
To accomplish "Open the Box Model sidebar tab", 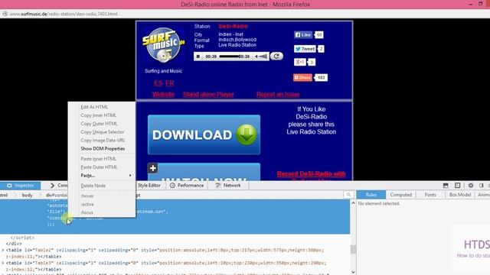I will (459, 195).
